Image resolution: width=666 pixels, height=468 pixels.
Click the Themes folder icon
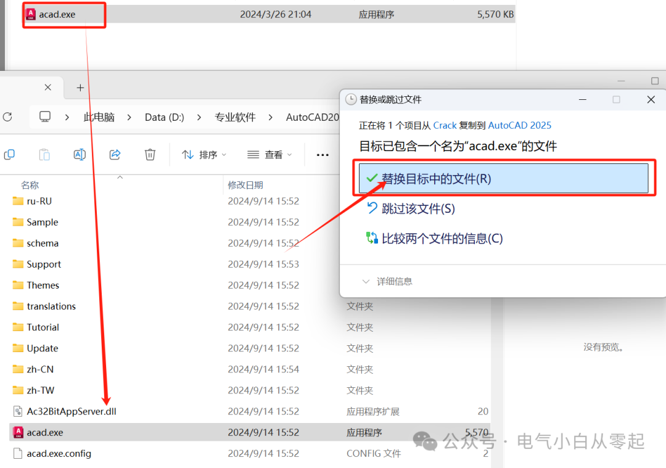pyautogui.click(x=18, y=284)
